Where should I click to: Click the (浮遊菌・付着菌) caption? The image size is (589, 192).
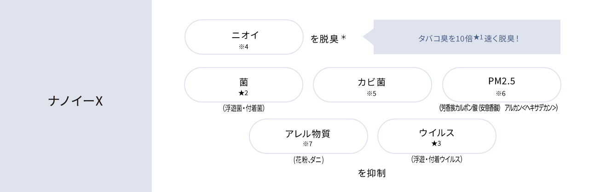(x=243, y=109)
